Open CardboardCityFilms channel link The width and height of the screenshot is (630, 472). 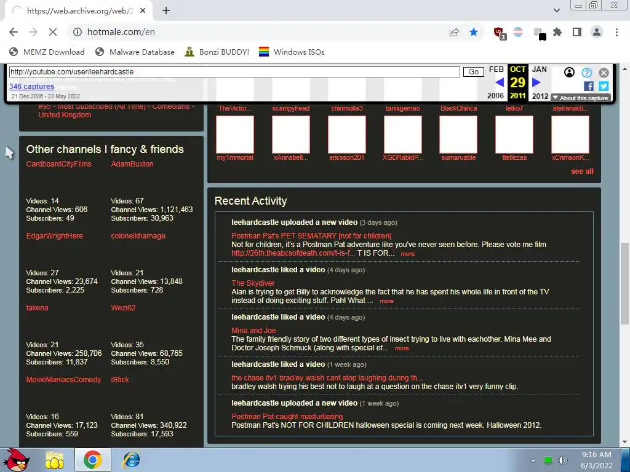click(58, 163)
